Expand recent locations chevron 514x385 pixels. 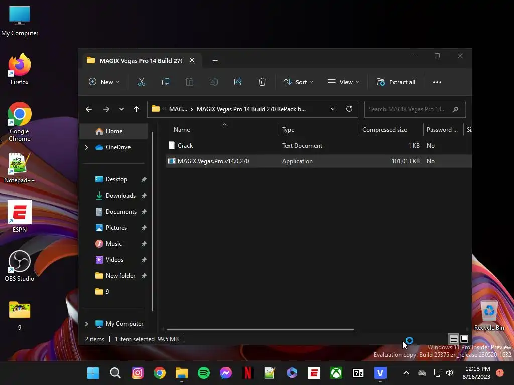click(121, 109)
